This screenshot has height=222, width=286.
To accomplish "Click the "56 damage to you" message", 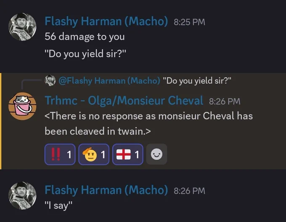I will [85, 37].
